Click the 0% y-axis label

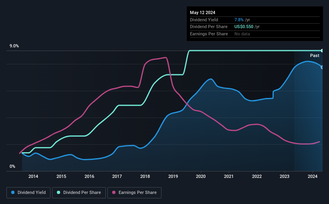coord(12,167)
